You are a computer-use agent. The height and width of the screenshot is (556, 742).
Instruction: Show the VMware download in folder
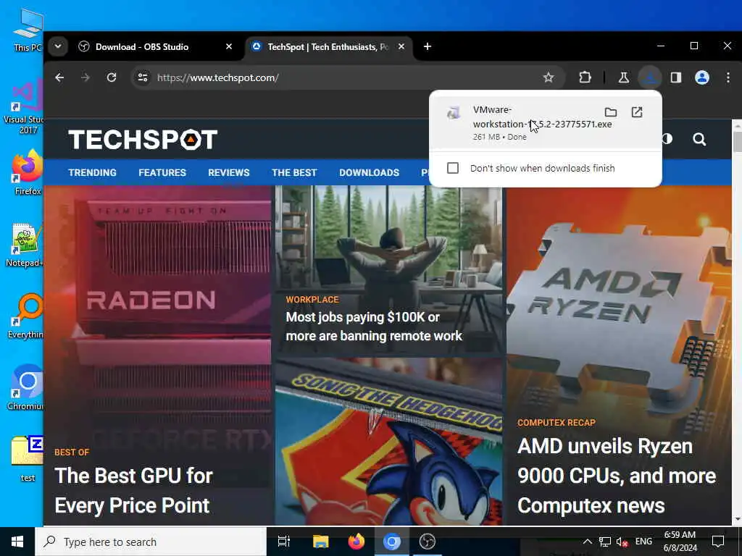pyautogui.click(x=610, y=112)
